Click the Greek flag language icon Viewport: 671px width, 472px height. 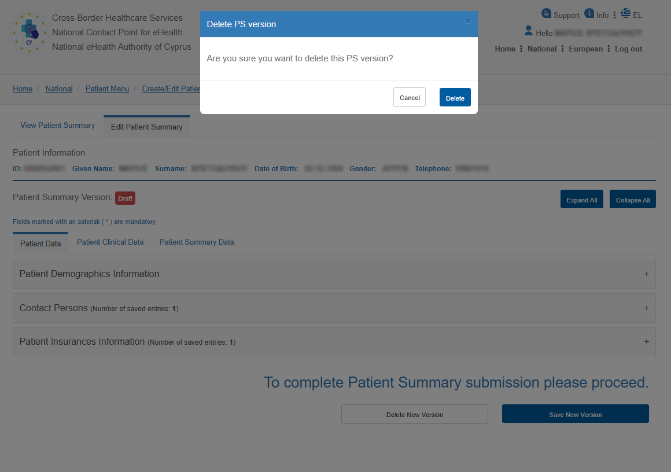tap(625, 13)
